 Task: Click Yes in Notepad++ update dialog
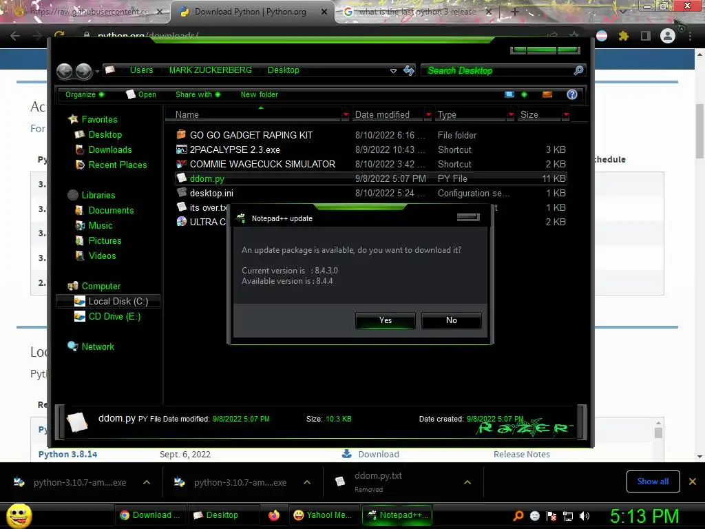pos(385,320)
